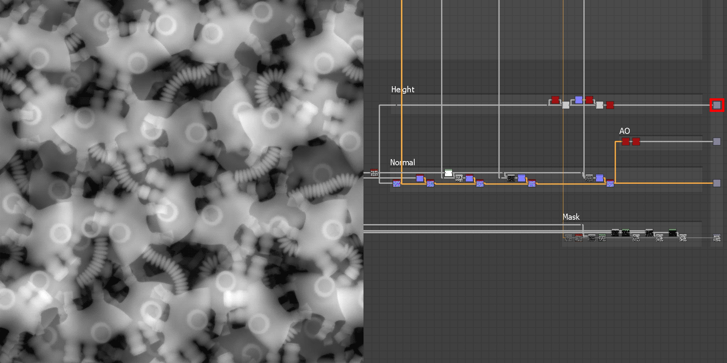Select the Normal output node
This screenshot has height=363, width=727.
(x=717, y=183)
